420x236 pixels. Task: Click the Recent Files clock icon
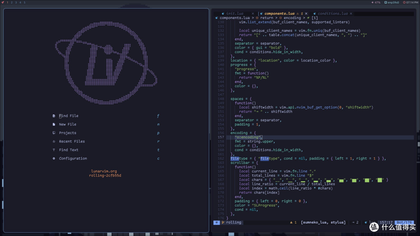(54, 141)
